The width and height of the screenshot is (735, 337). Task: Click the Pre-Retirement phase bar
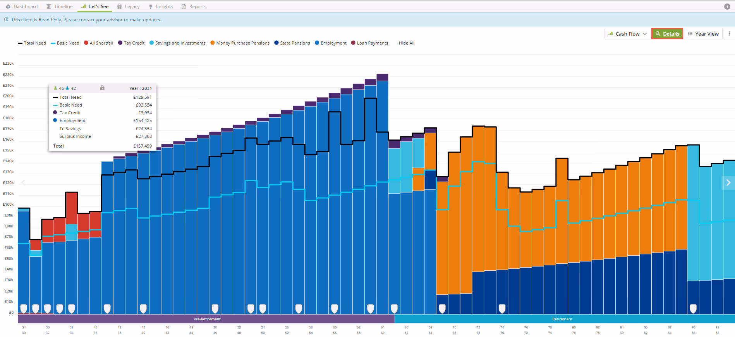[x=206, y=319]
